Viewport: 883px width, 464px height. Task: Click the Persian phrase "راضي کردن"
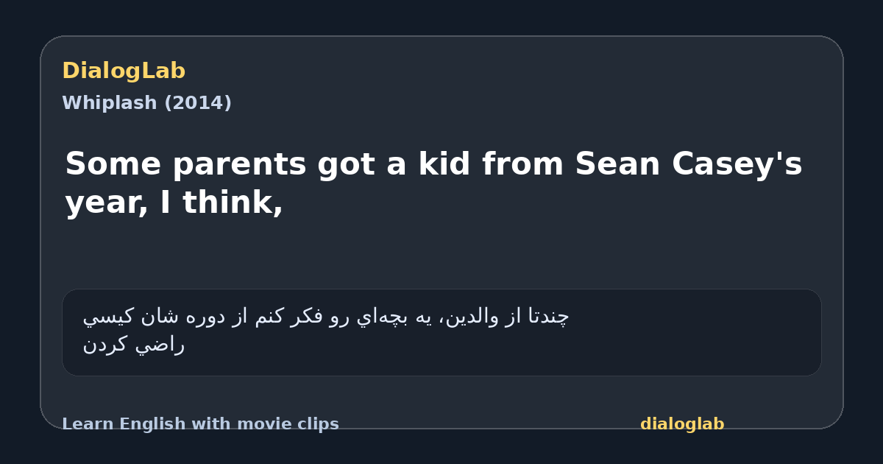(x=133, y=345)
